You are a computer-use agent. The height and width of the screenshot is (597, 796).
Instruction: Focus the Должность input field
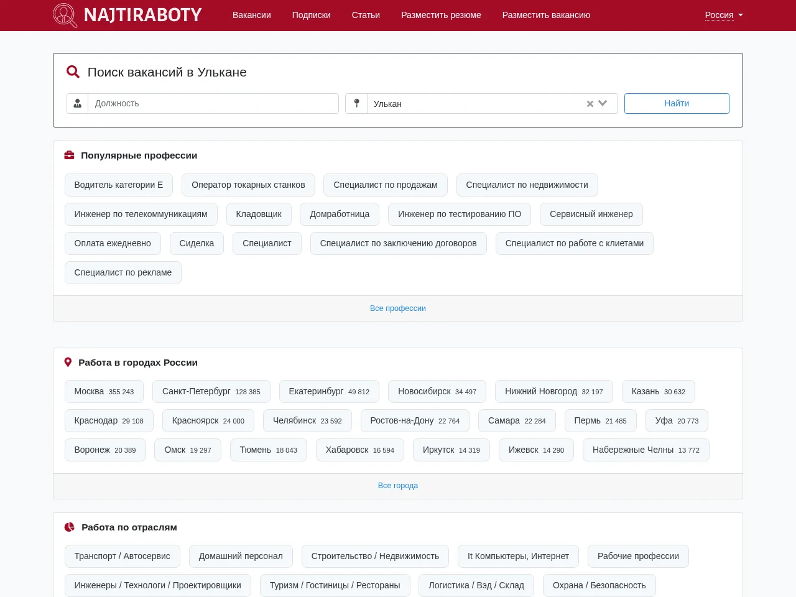point(213,103)
